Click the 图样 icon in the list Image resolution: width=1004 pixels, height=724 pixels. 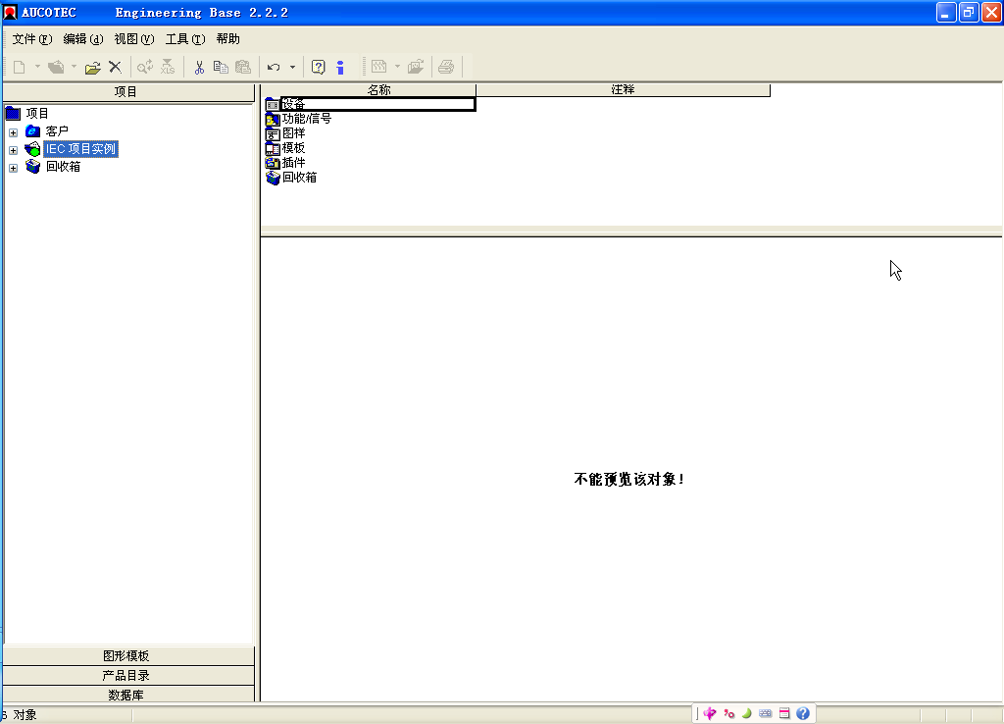(273, 133)
